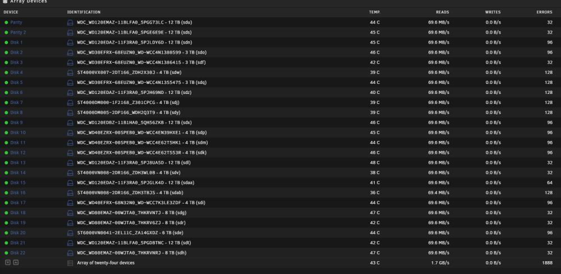This screenshot has width=561, height=274.
Task: Click the disk icon next to Disk 14 (sdv)
Action: [70, 173]
